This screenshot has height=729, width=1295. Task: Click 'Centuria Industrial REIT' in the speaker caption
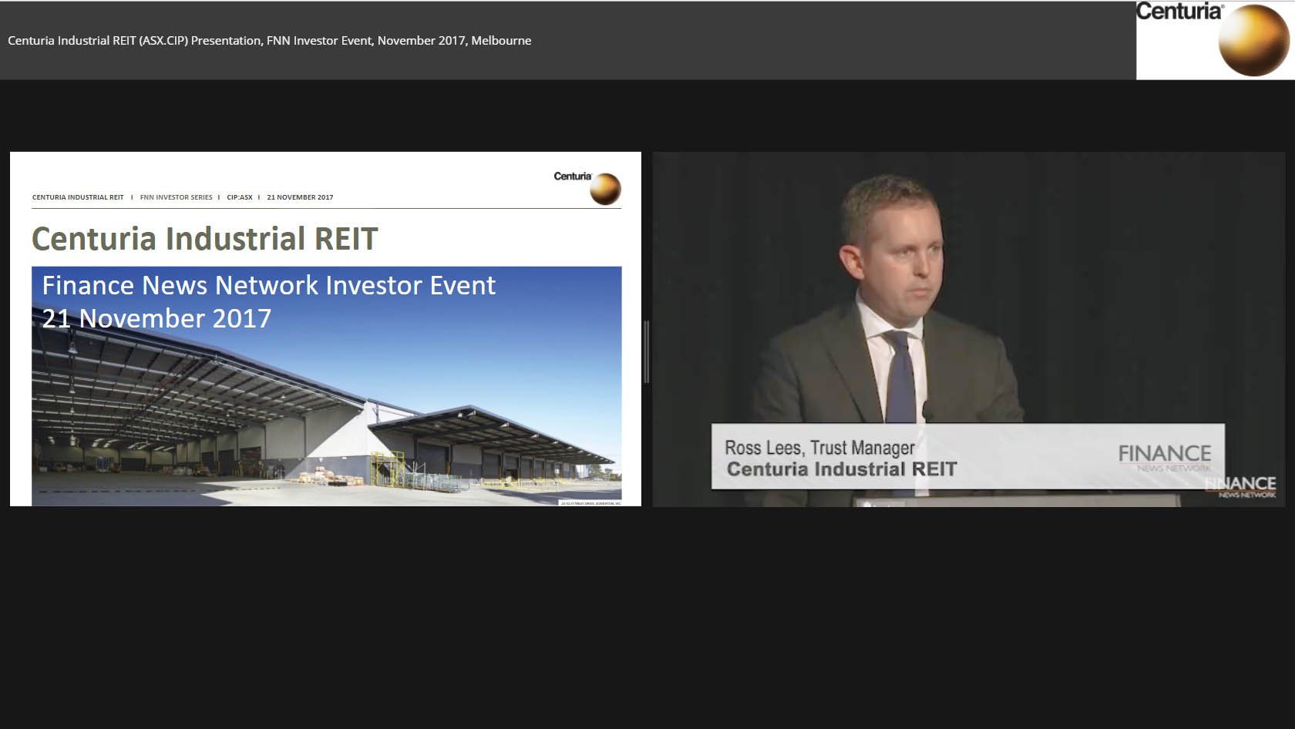click(841, 469)
